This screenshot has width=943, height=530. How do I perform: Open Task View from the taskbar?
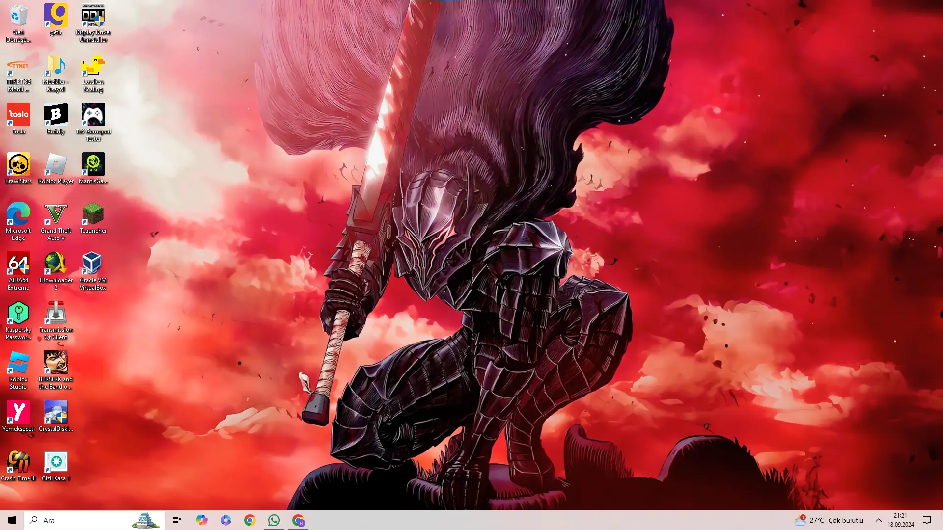pos(177,520)
